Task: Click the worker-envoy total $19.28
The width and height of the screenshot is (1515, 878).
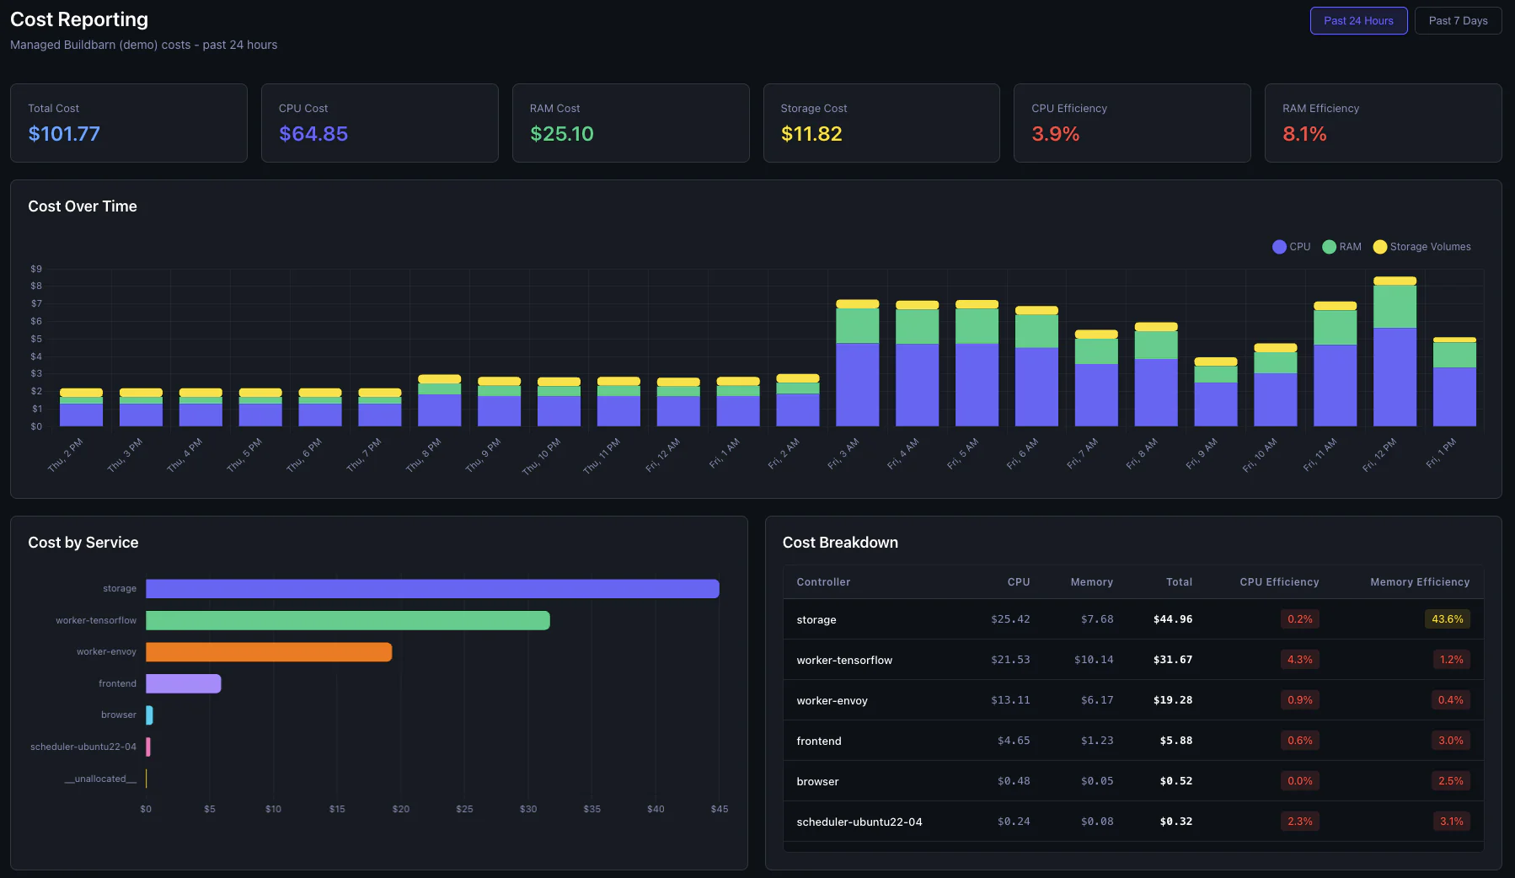Action: click(1173, 700)
